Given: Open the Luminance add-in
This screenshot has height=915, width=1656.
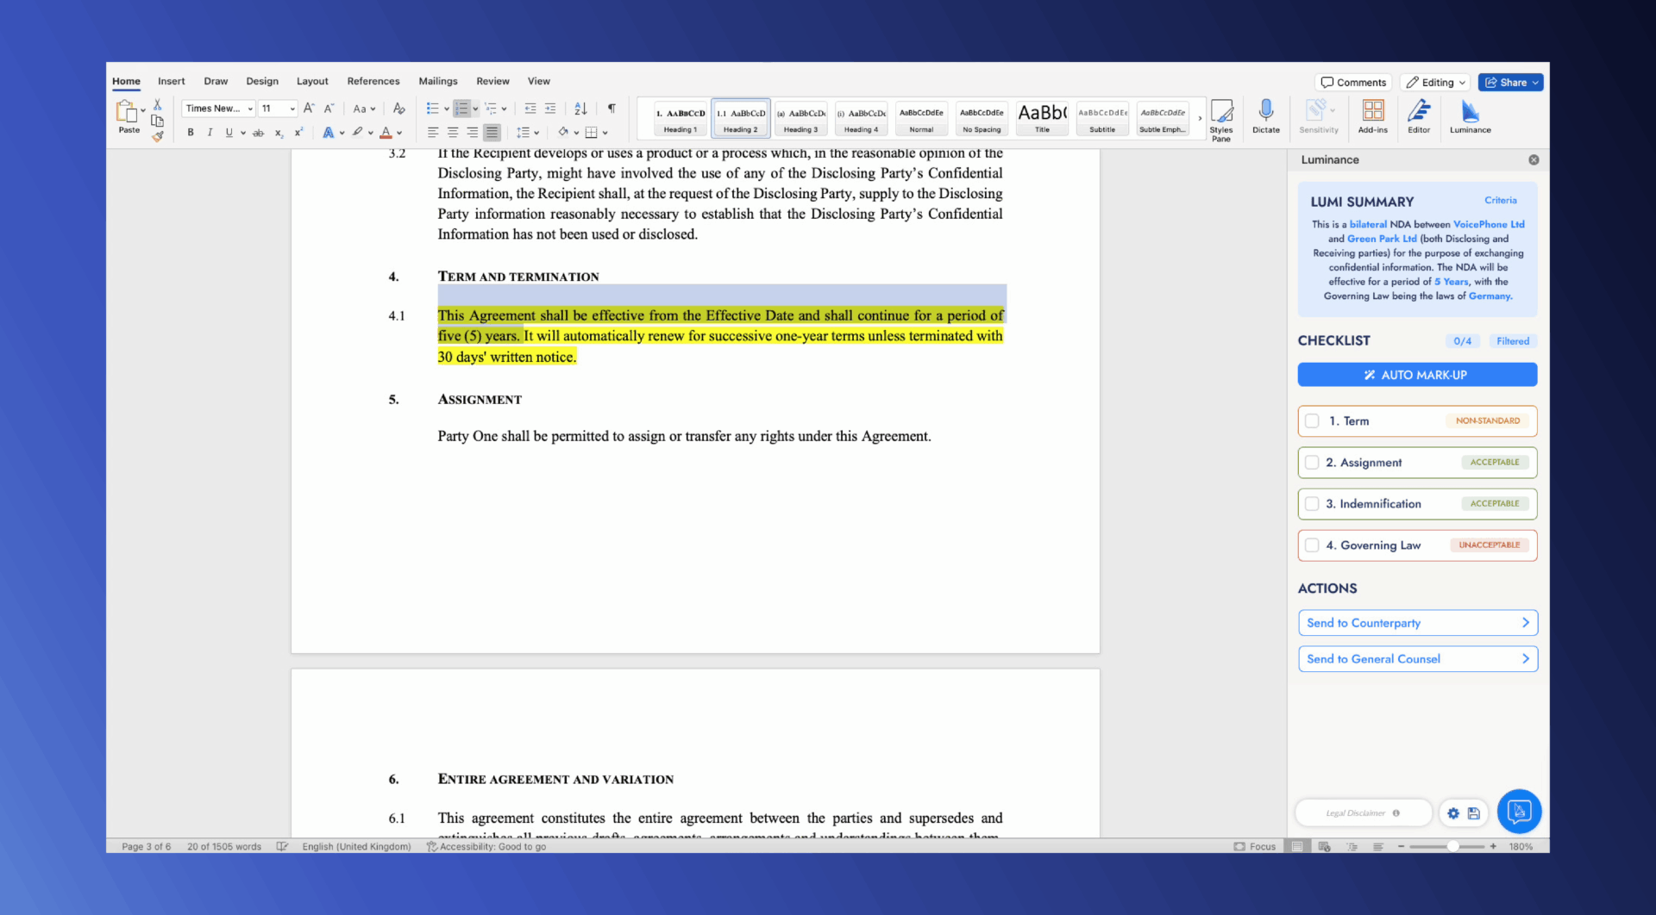Looking at the screenshot, I should [x=1470, y=117].
